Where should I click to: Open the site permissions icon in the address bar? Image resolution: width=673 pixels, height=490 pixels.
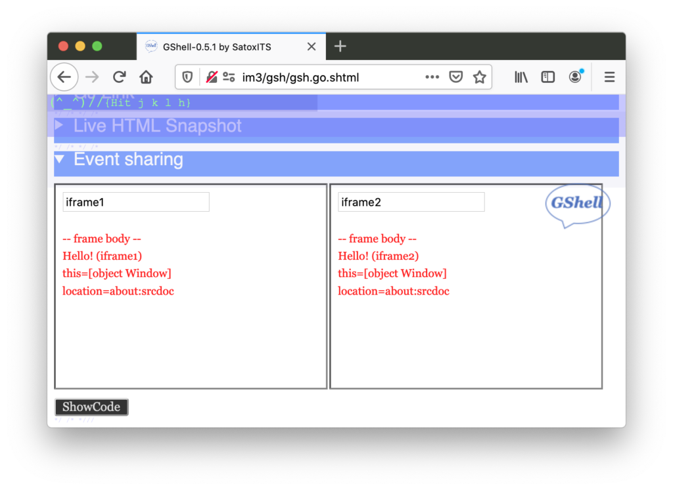(229, 77)
